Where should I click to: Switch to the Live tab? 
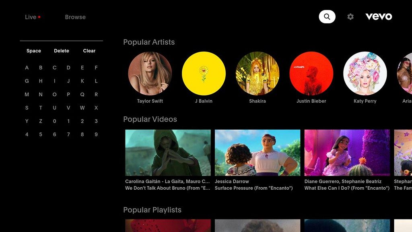30,17
